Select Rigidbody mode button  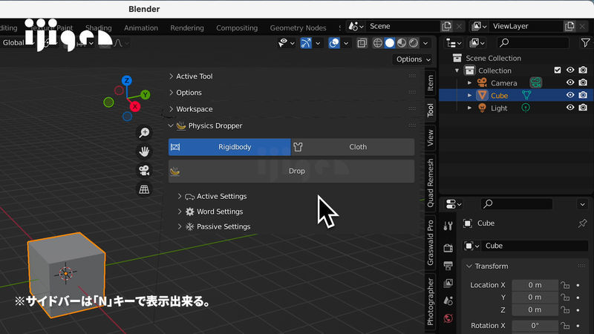229,147
